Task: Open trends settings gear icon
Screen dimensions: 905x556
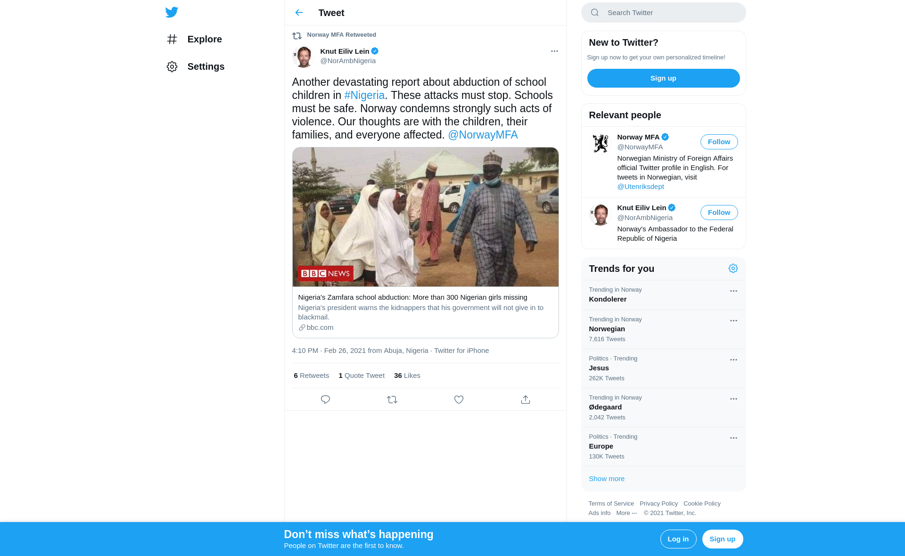Action: 733,269
